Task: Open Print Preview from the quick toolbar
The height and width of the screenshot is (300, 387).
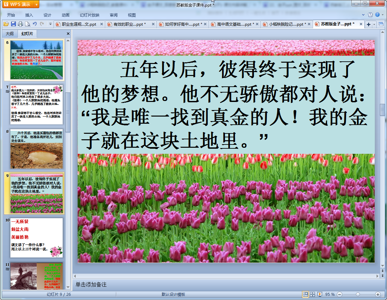Action: point(28,24)
